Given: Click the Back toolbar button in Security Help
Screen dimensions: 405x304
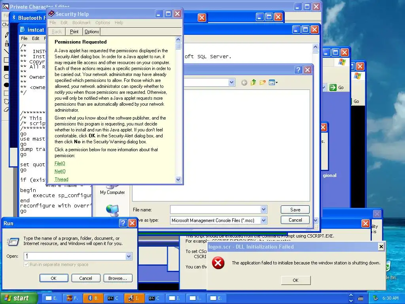Looking at the screenshot, I should click(x=57, y=32).
